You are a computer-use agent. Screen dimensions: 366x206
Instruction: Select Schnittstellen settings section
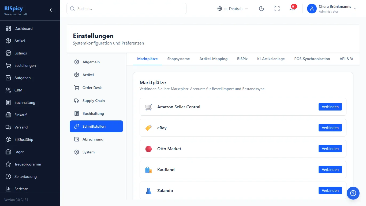click(96, 126)
